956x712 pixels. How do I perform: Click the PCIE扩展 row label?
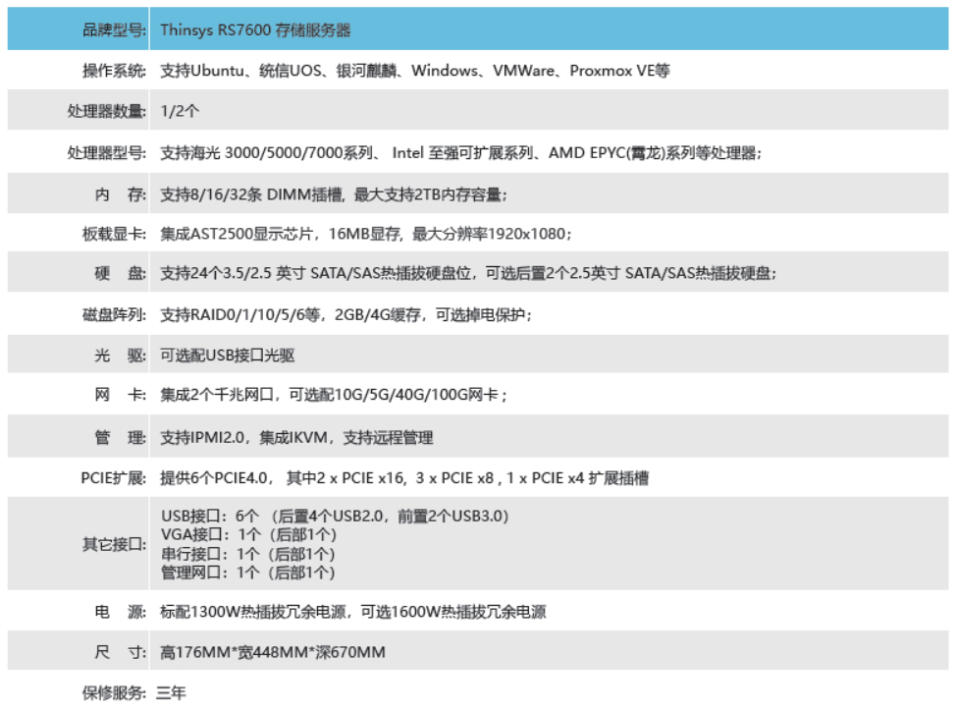(x=114, y=478)
